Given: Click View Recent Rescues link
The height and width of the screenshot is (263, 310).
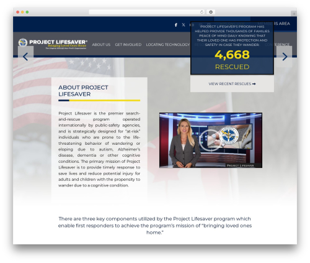Looking at the screenshot, I should (x=232, y=84).
